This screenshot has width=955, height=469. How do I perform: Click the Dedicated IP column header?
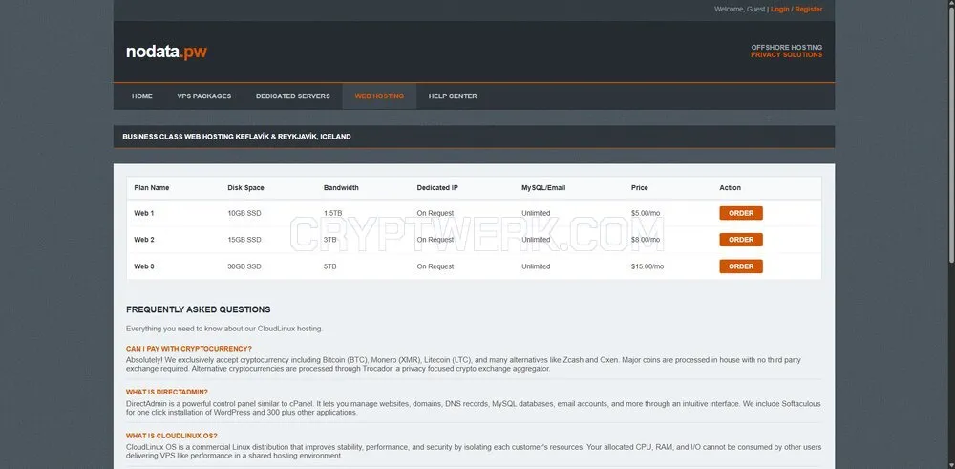pyautogui.click(x=437, y=187)
